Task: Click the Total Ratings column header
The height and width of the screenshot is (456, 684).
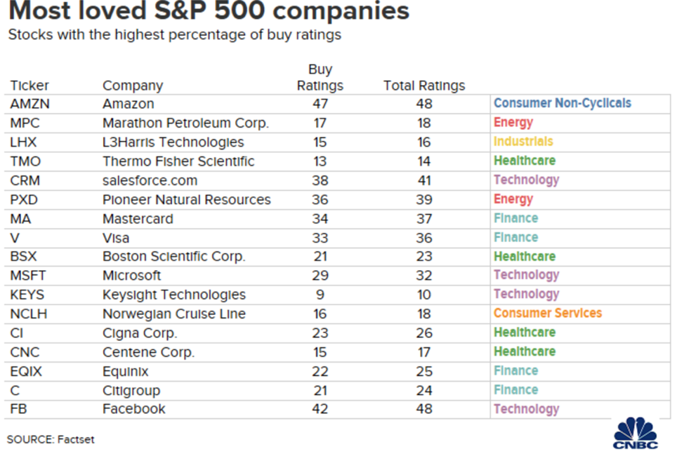Action: click(x=424, y=86)
